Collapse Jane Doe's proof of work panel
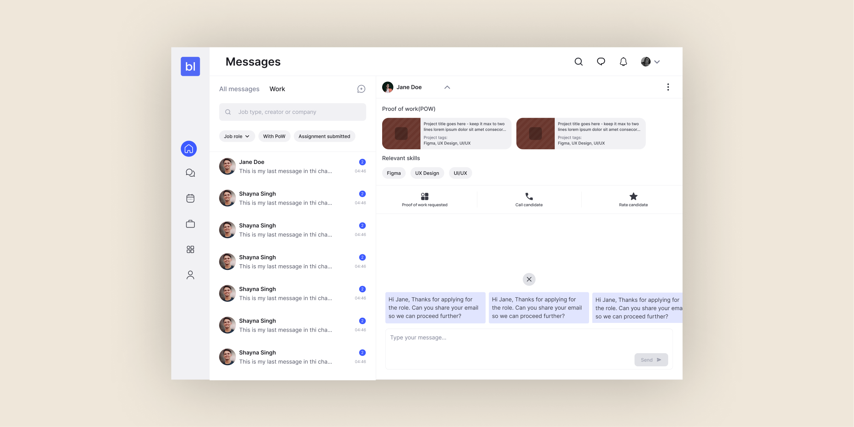Viewport: 854px width, 427px height. tap(447, 87)
